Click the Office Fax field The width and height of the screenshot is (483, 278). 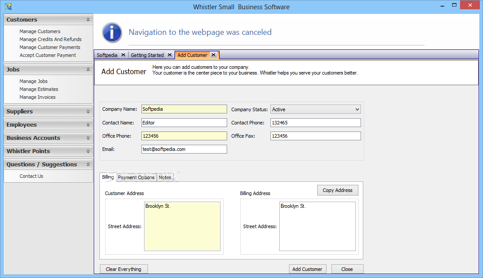pos(316,136)
